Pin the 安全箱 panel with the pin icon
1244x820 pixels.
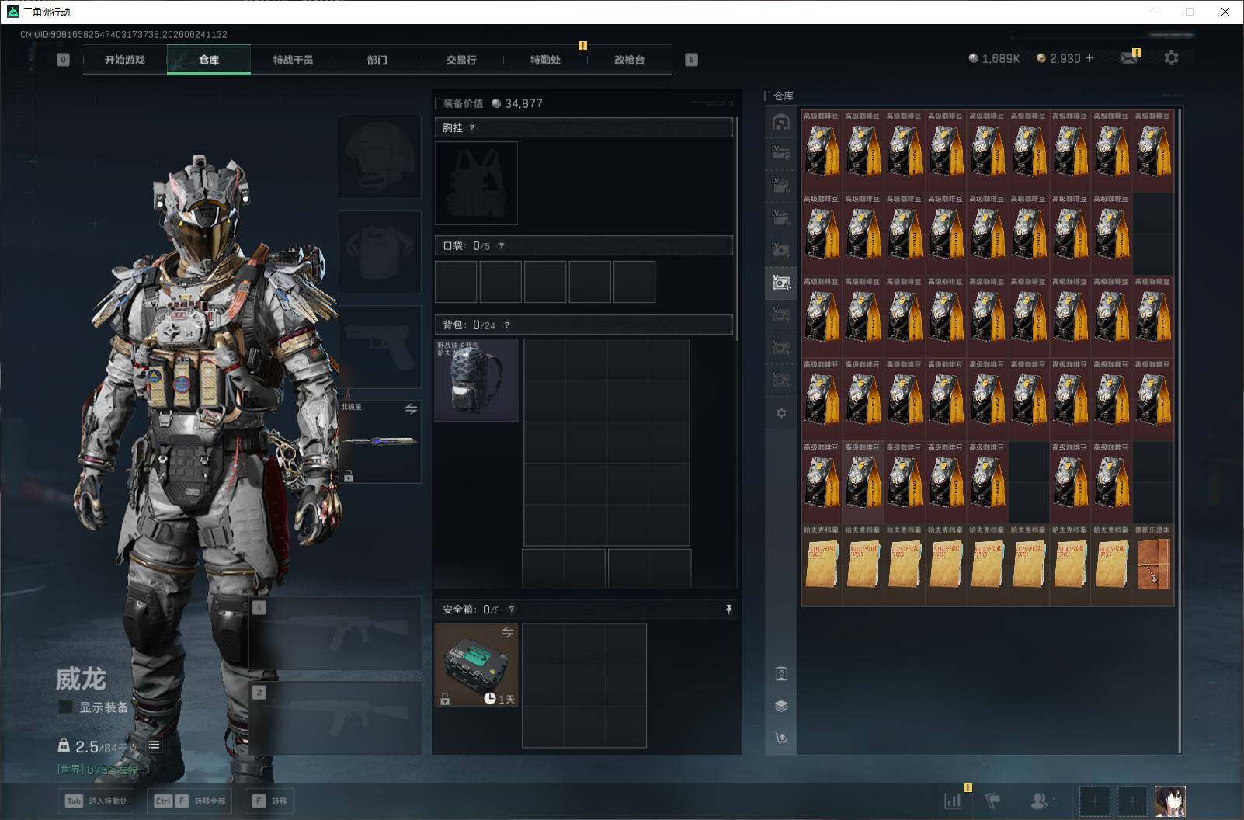pyautogui.click(x=728, y=610)
